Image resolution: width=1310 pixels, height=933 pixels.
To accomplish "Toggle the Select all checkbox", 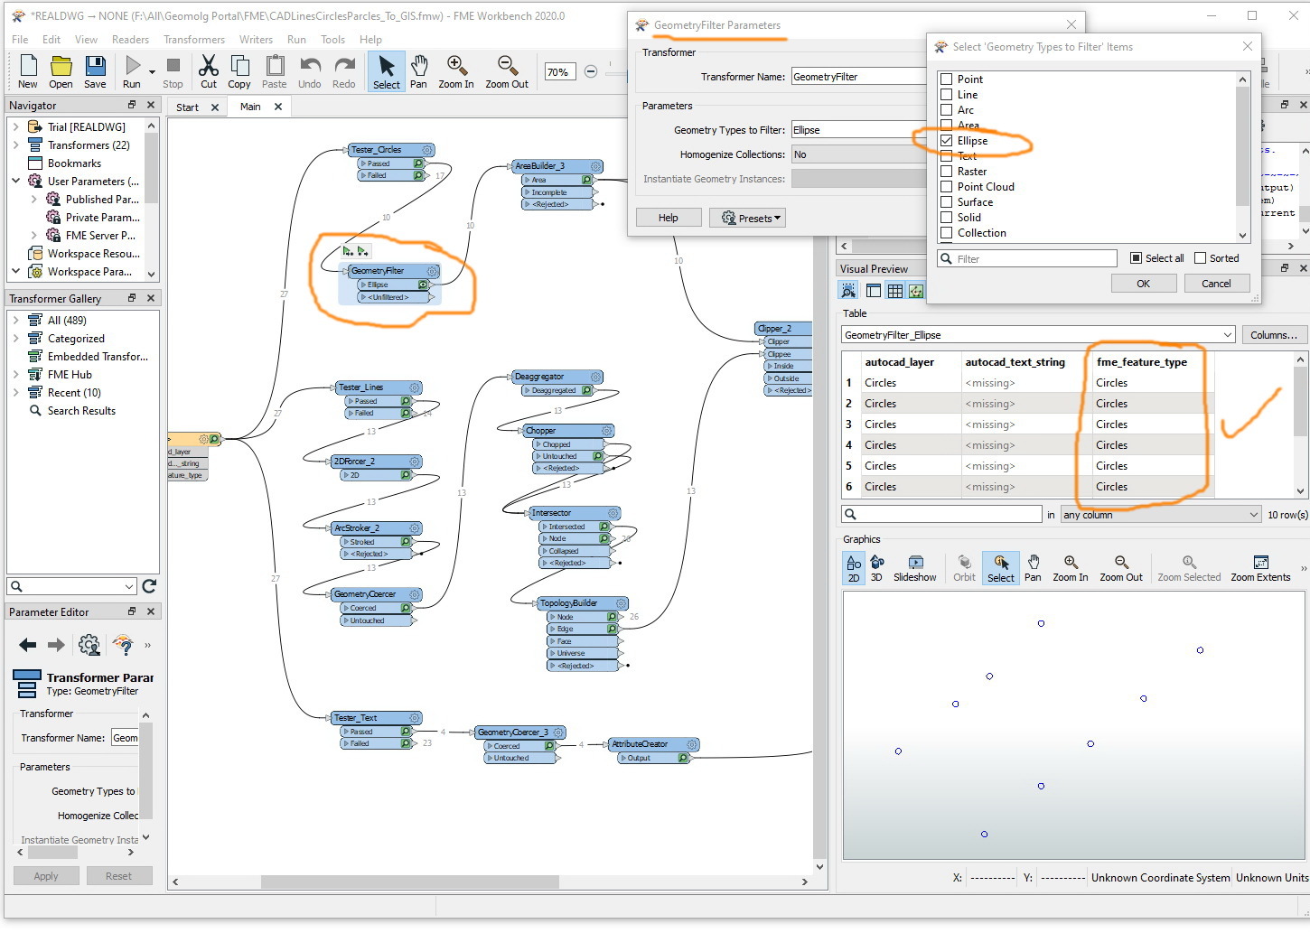I will pos(1137,258).
